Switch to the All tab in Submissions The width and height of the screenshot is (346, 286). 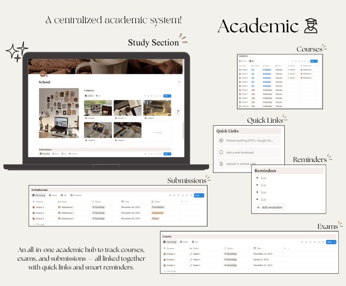(64, 195)
